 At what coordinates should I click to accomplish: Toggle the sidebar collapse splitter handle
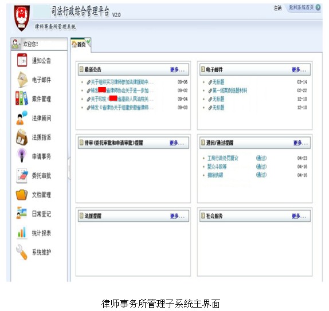point(69,168)
